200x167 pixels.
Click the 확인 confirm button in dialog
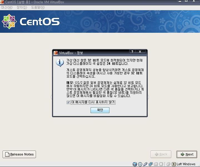[x=100, y=110]
